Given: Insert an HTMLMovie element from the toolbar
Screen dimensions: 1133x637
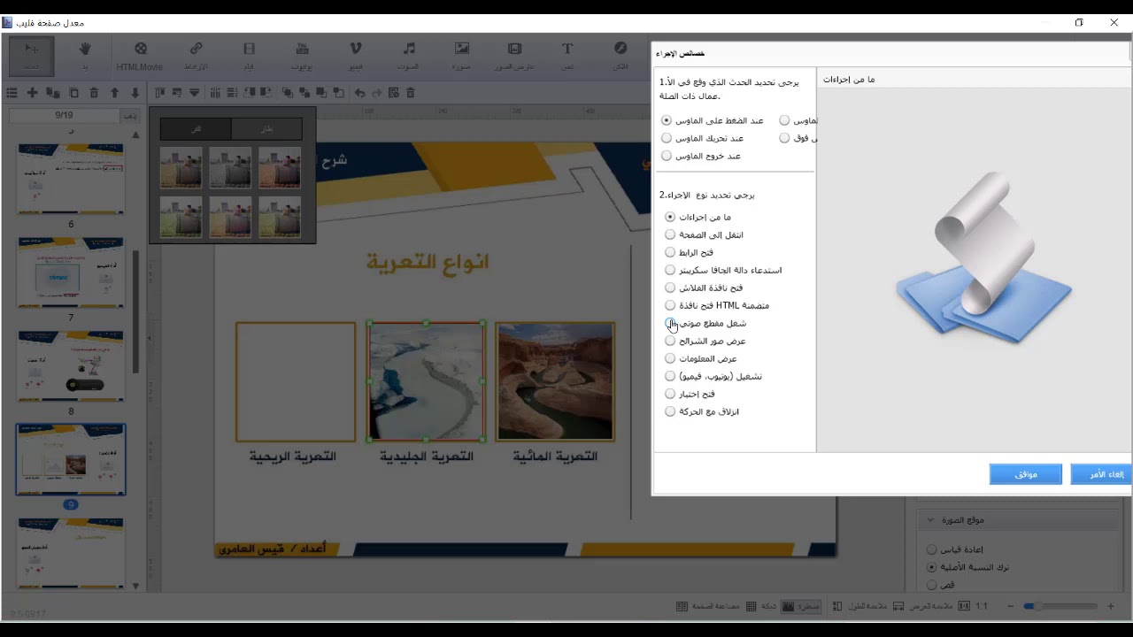Looking at the screenshot, I should 140,56.
